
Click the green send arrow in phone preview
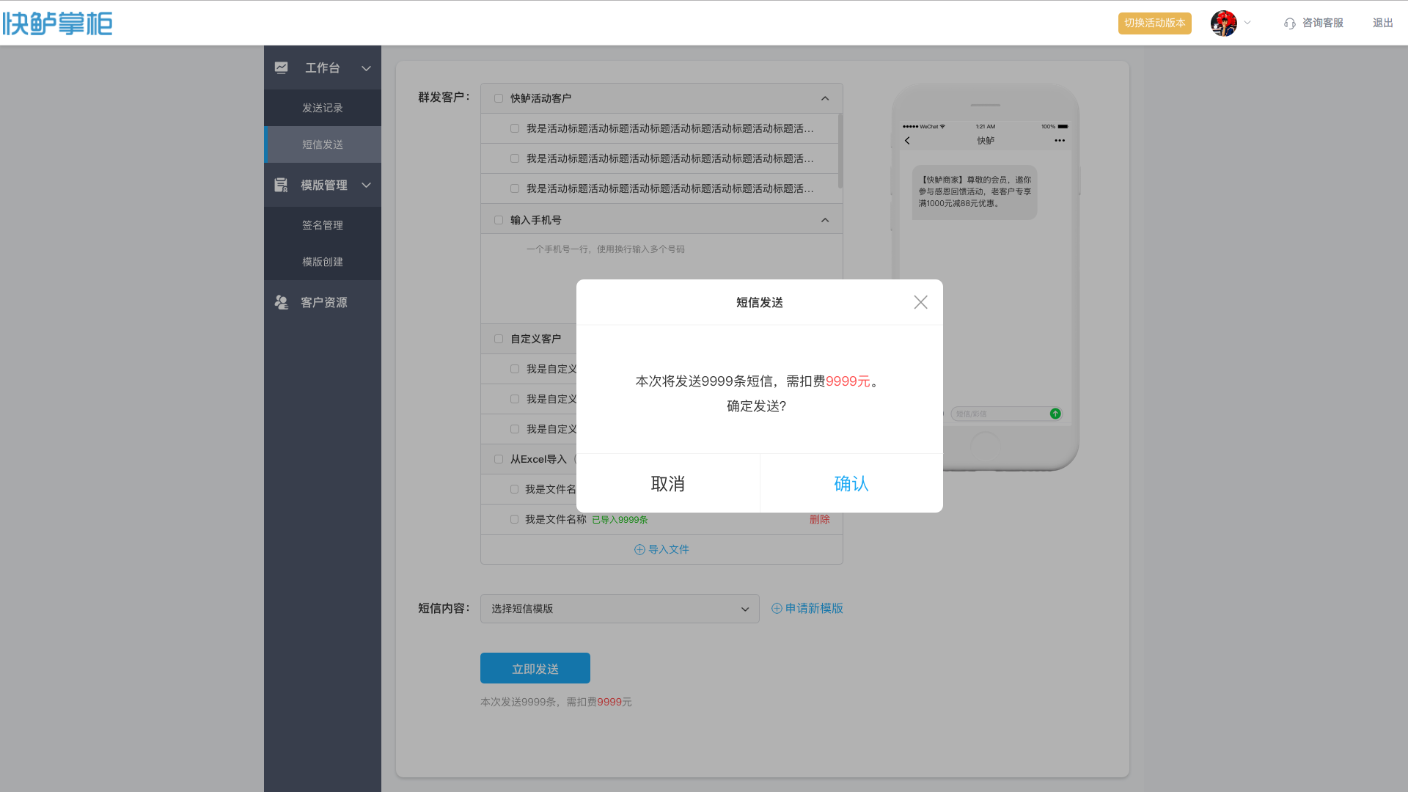1055,414
